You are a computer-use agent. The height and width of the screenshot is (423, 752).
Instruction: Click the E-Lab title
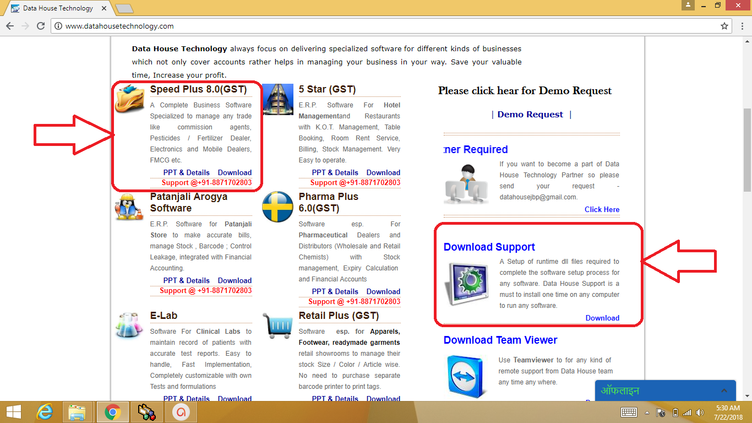(164, 316)
